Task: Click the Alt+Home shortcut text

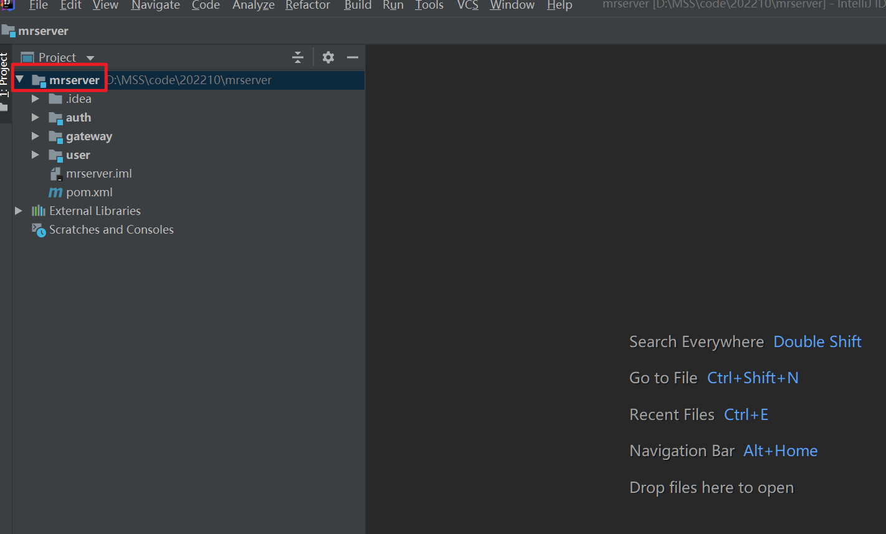Action: coord(780,451)
